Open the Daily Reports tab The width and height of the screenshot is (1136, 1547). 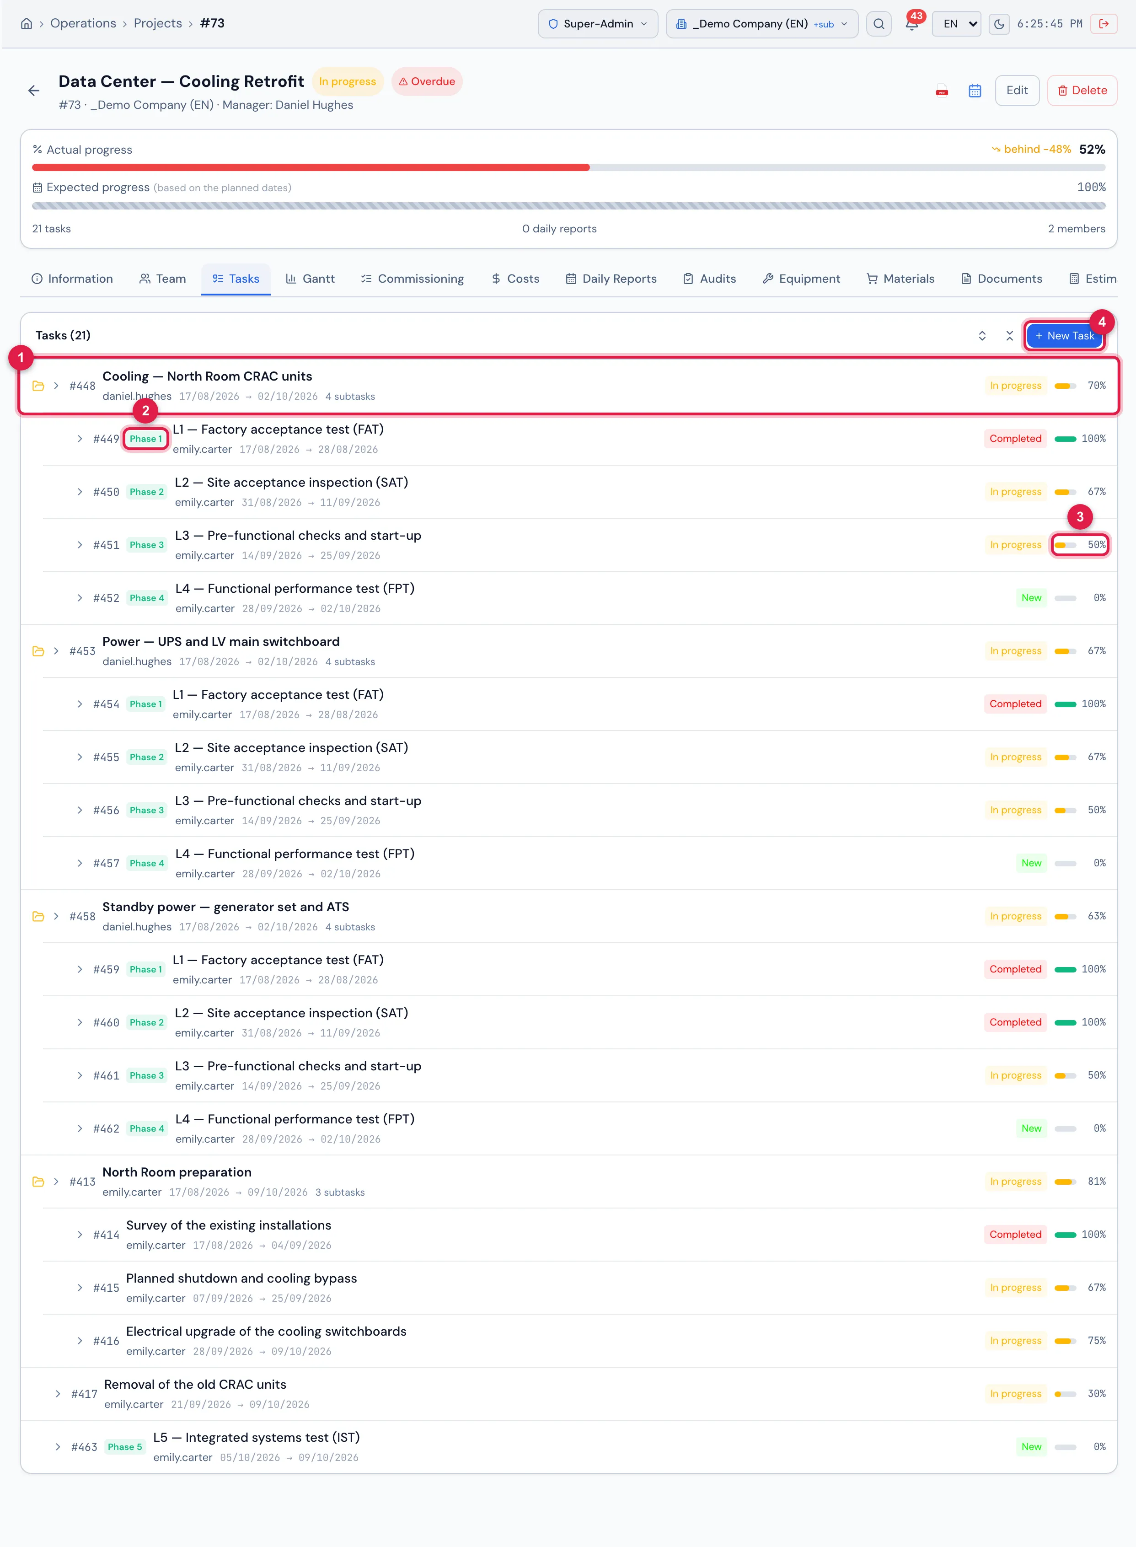pos(611,279)
